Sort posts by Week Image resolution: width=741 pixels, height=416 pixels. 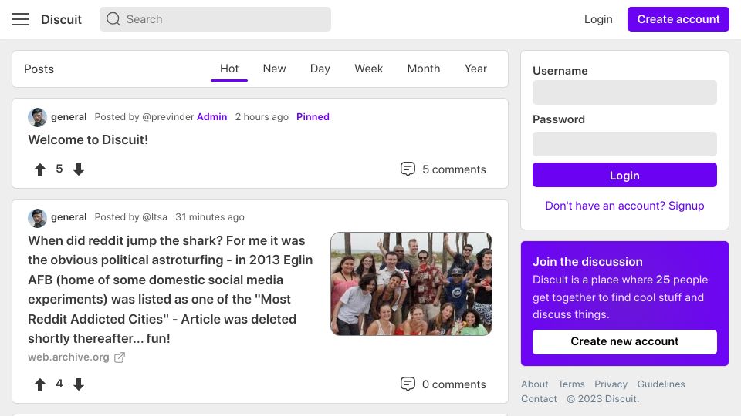click(369, 69)
